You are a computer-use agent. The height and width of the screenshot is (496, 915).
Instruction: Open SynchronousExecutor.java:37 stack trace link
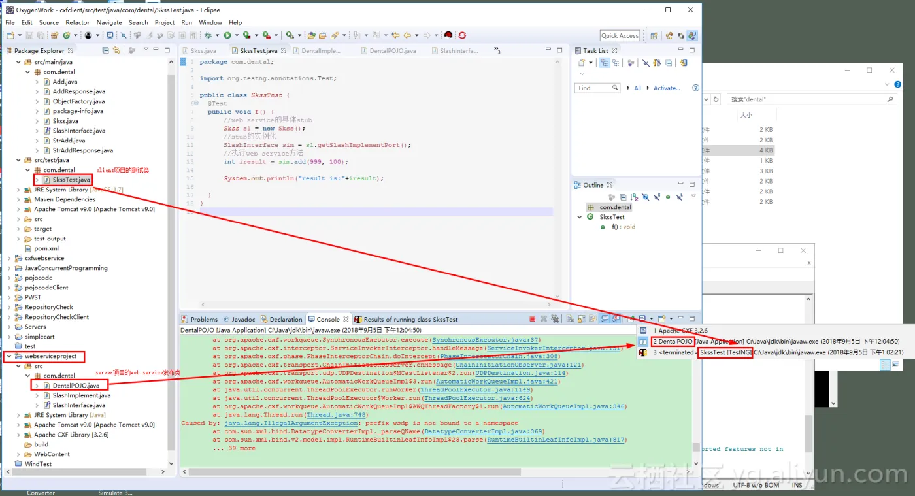(x=486, y=340)
